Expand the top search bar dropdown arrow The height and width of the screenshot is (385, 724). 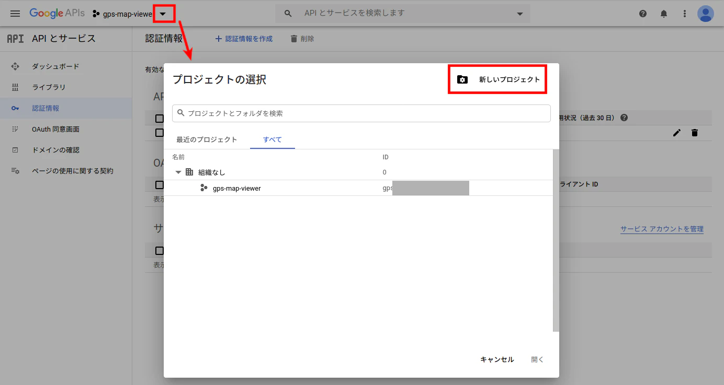tap(519, 14)
